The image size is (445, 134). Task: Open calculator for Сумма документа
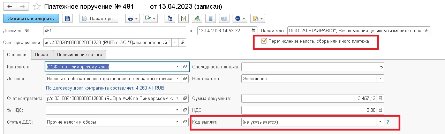pyautogui.click(x=380, y=98)
